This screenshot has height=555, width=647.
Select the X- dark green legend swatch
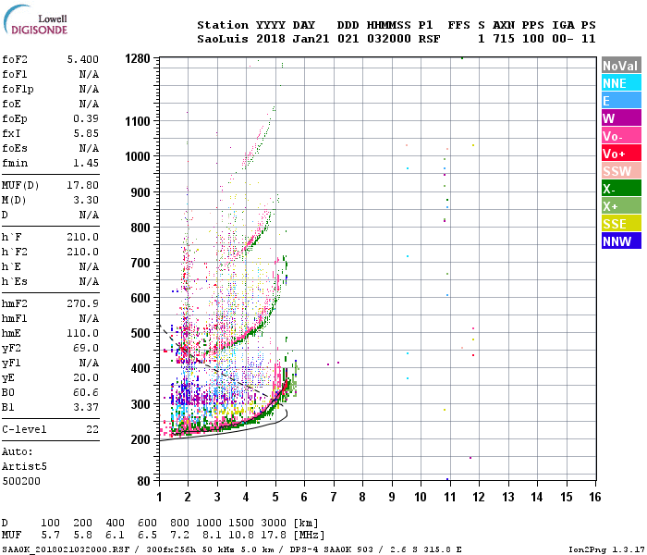pos(621,189)
